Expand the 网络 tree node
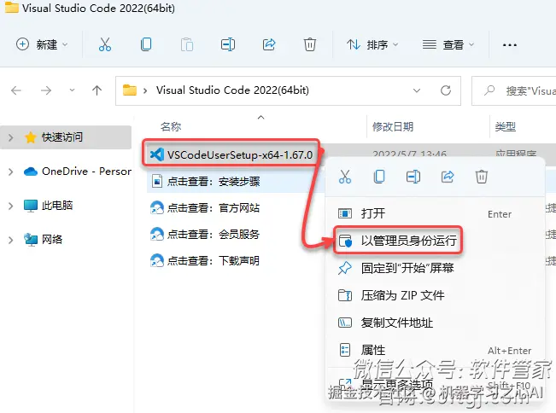Image resolution: width=556 pixels, height=413 pixels. point(10,240)
